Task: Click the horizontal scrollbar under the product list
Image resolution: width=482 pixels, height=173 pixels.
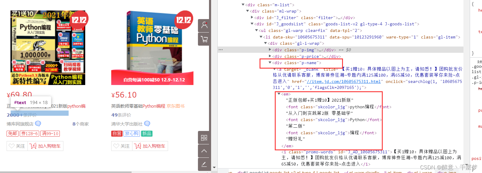Action: [x=66, y=172]
